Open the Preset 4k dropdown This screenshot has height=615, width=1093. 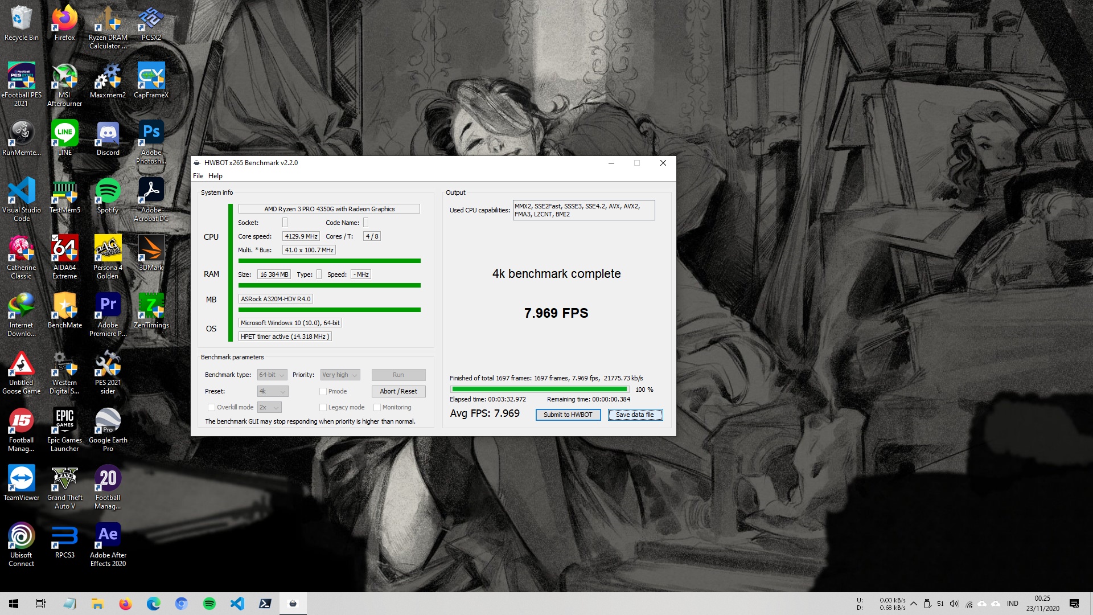point(273,392)
